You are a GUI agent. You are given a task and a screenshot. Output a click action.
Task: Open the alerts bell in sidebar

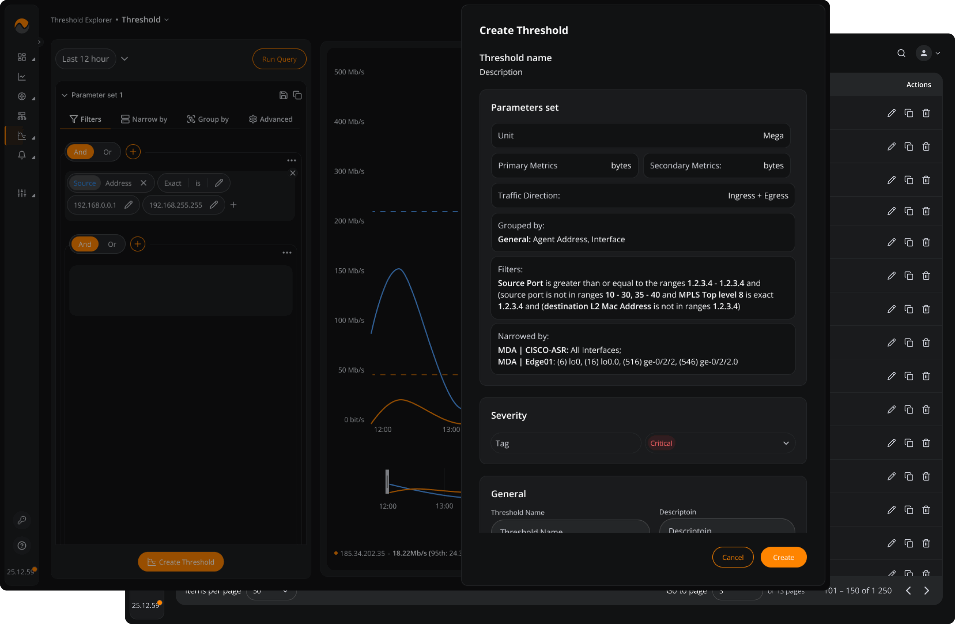[22, 155]
